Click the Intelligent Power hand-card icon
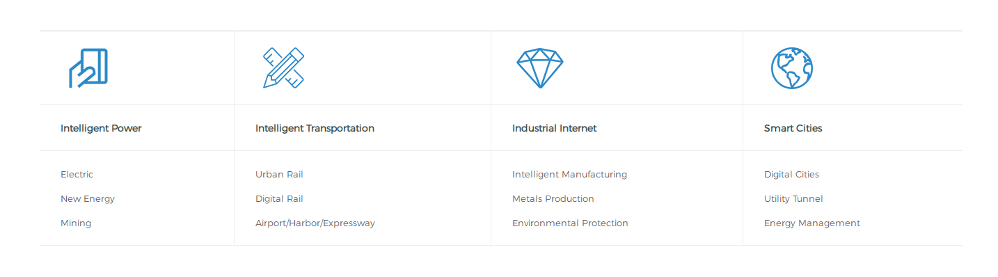The image size is (998, 277). [x=88, y=68]
